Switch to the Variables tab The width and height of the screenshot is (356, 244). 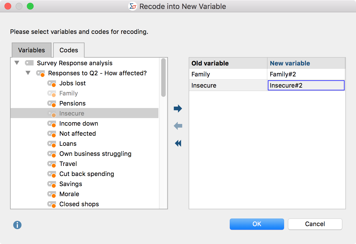[31, 50]
